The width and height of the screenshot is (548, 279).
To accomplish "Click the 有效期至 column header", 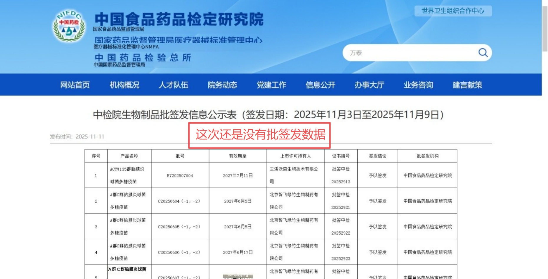I will click(x=238, y=156).
